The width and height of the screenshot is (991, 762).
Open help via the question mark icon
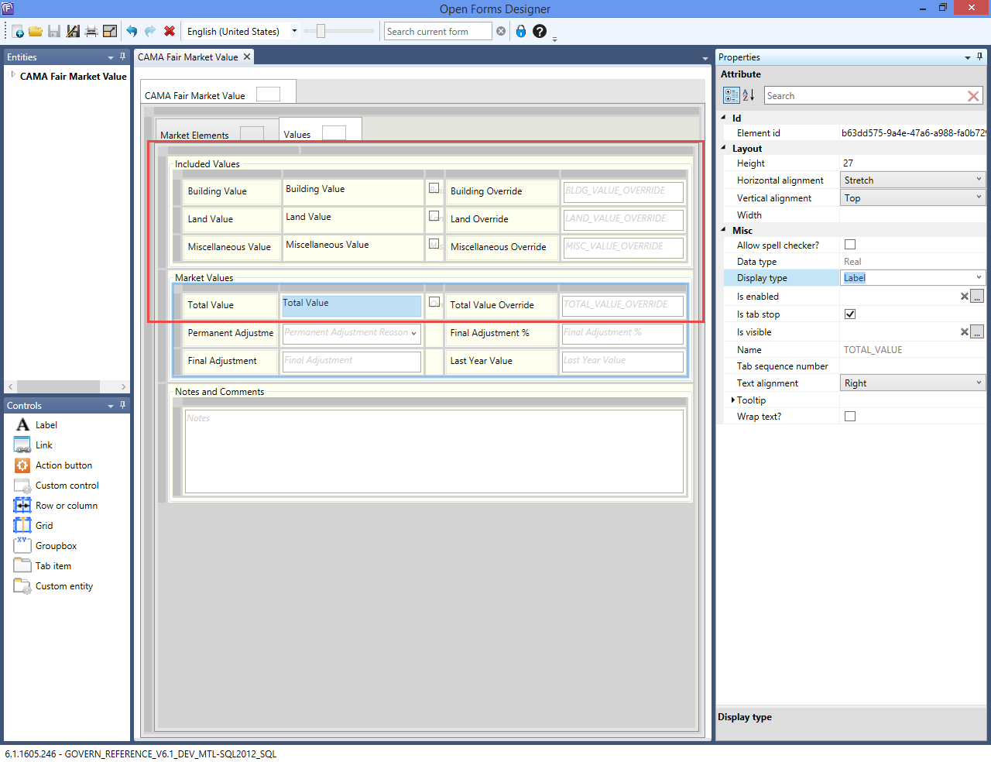tap(540, 32)
